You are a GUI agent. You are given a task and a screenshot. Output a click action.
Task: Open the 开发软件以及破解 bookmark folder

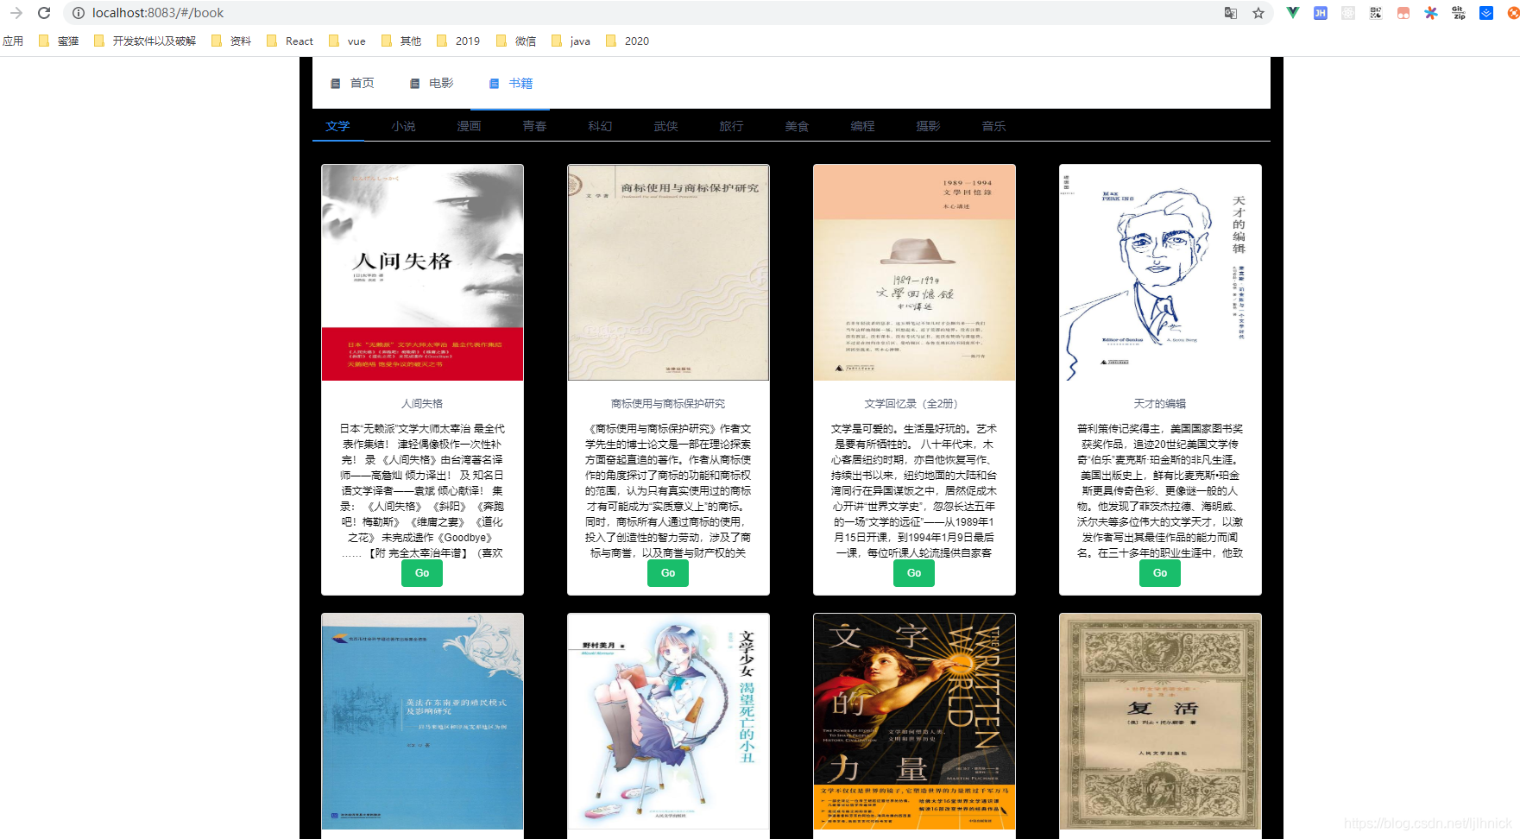(145, 41)
